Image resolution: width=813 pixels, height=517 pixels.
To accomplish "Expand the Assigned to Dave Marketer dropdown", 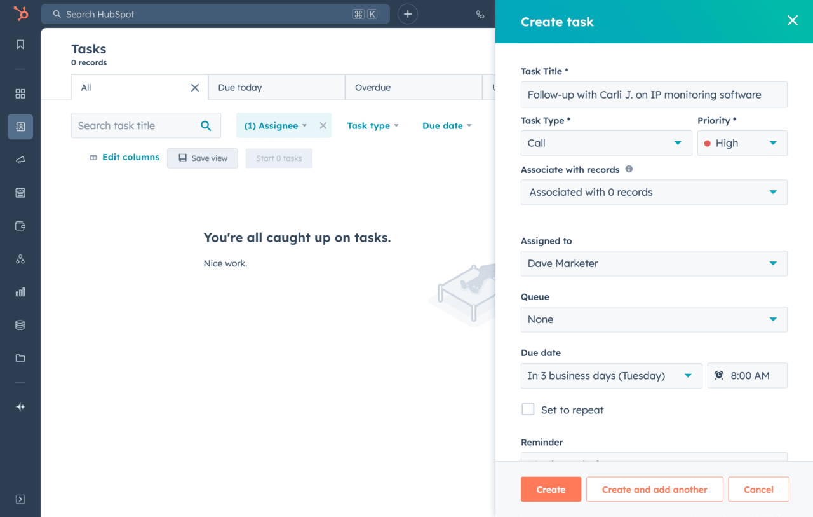I will pyautogui.click(x=654, y=263).
